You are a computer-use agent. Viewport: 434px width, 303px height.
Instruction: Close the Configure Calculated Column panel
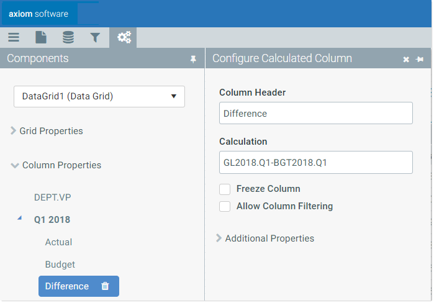406,59
